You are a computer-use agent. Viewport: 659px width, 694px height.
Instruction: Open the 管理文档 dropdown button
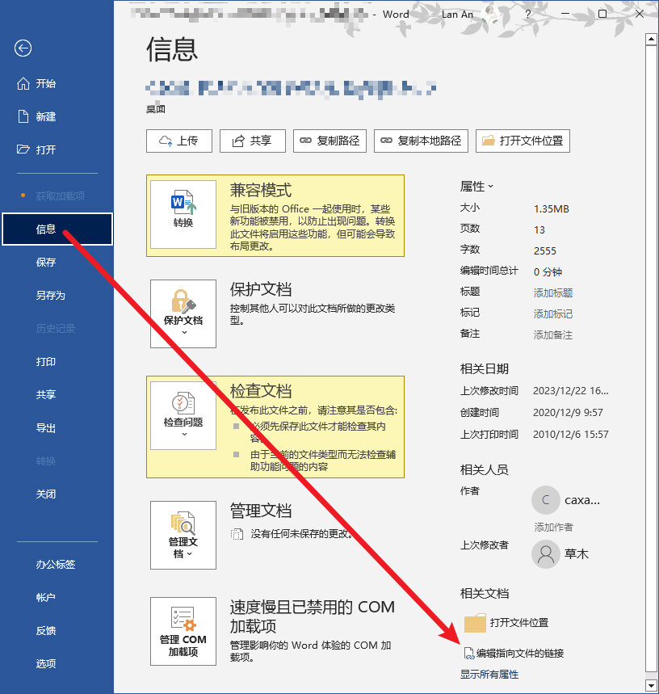point(183,535)
